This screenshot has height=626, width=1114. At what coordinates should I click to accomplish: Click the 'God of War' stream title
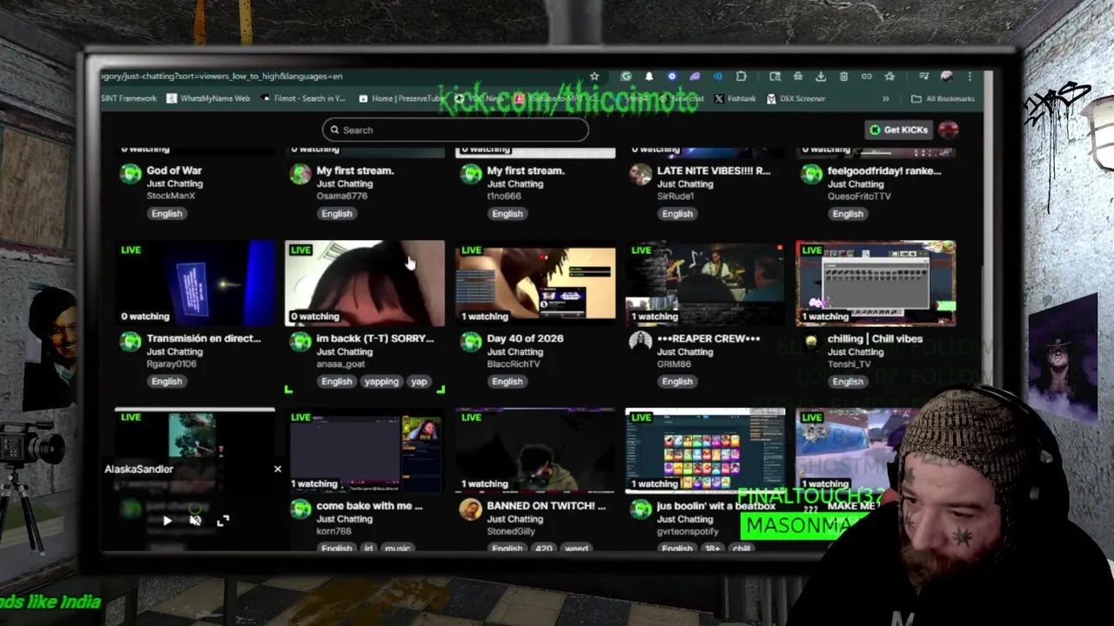[174, 170]
